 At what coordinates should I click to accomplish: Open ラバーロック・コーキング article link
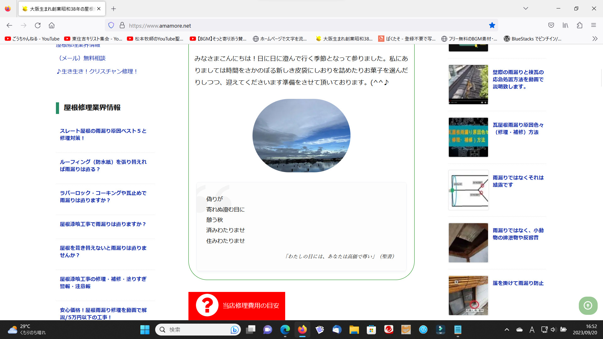coord(103,196)
